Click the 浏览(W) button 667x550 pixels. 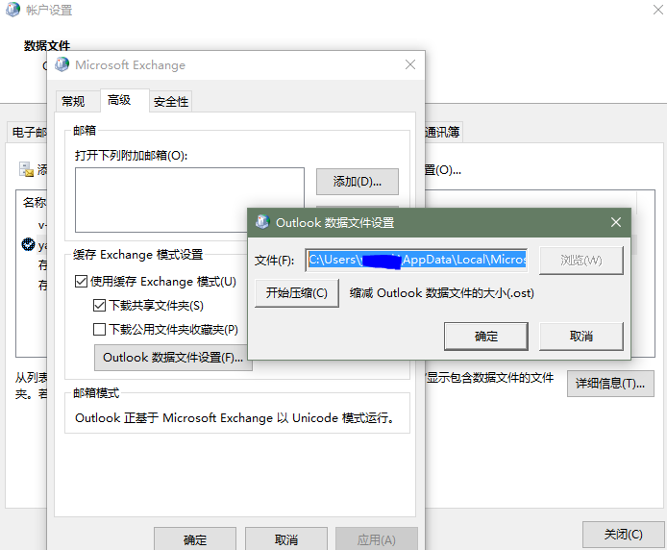pyautogui.click(x=581, y=261)
